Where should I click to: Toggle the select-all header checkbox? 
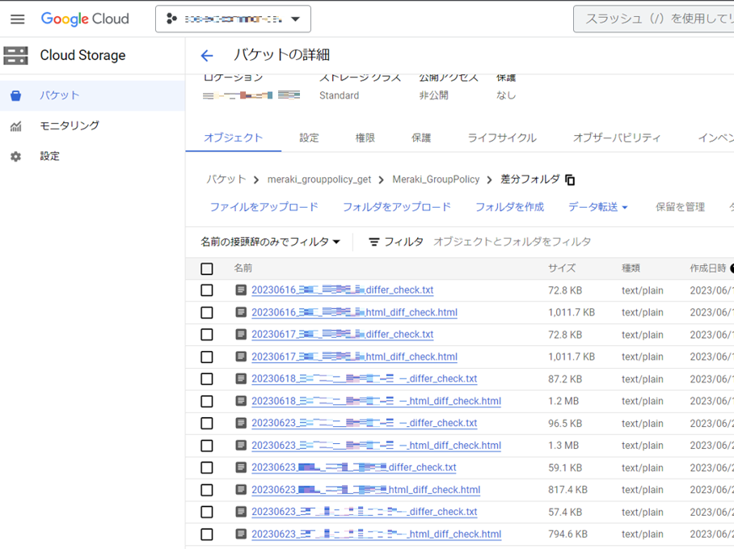206,268
